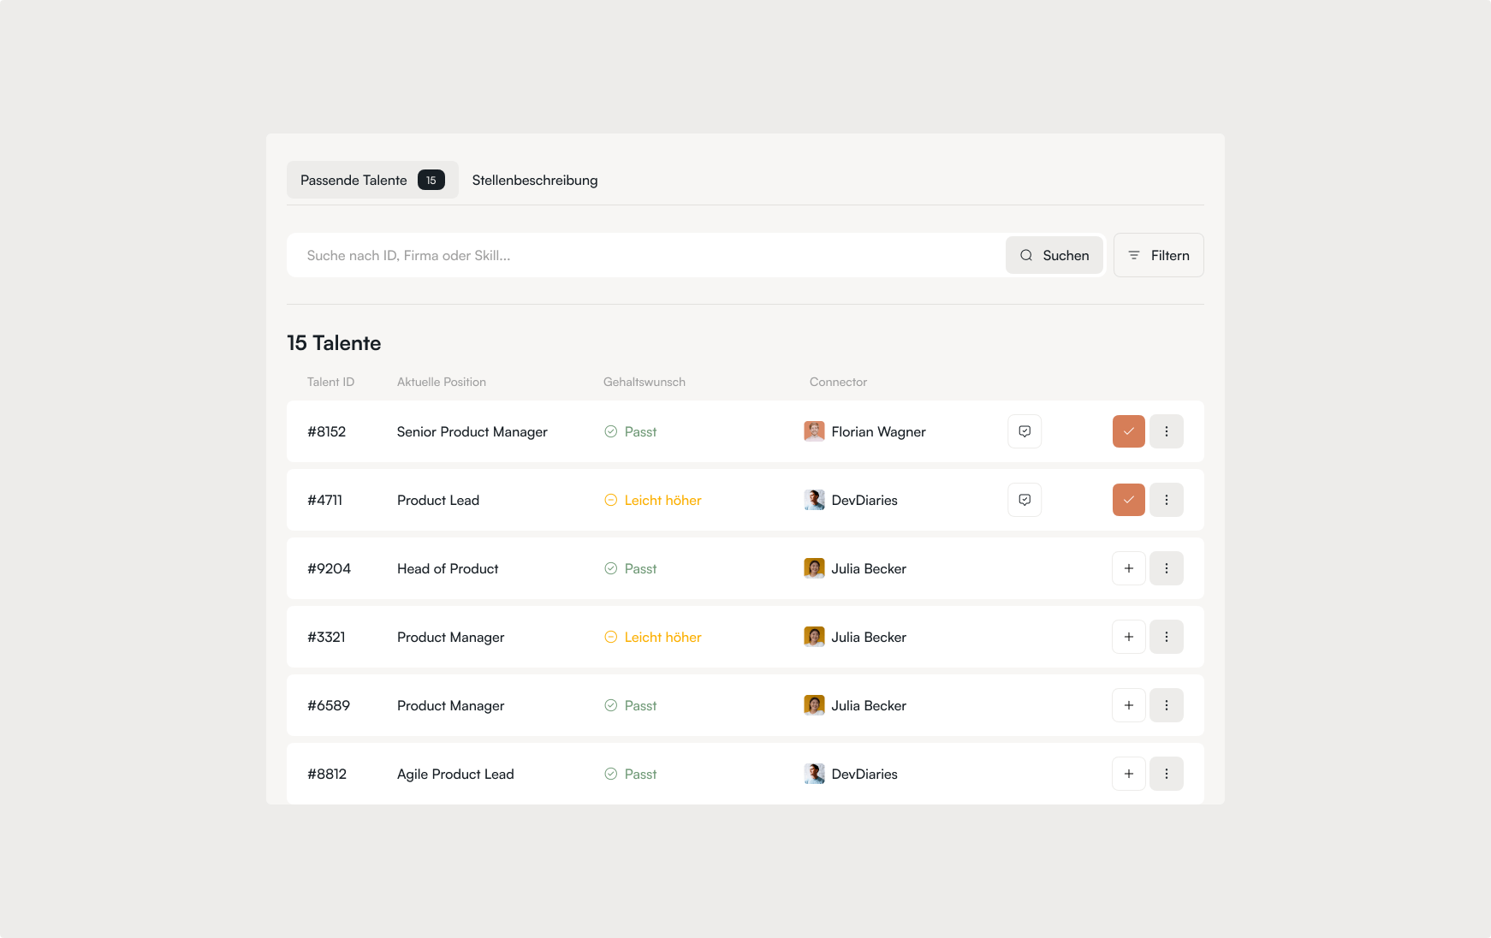Image resolution: width=1491 pixels, height=938 pixels.
Task: Click DevDiaries avatar in row #4711
Action: (x=814, y=500)
